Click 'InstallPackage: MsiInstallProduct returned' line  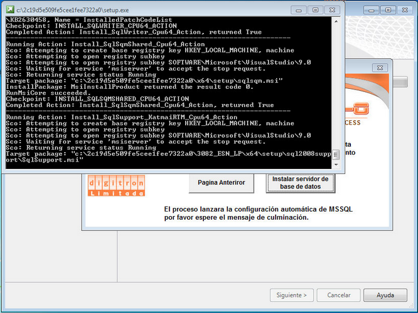tap(130, 87)
